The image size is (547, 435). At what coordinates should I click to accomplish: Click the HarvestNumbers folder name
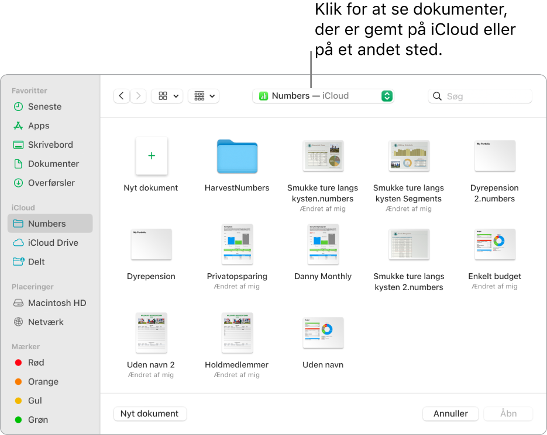pyautogui.click(x=237, y=188)
